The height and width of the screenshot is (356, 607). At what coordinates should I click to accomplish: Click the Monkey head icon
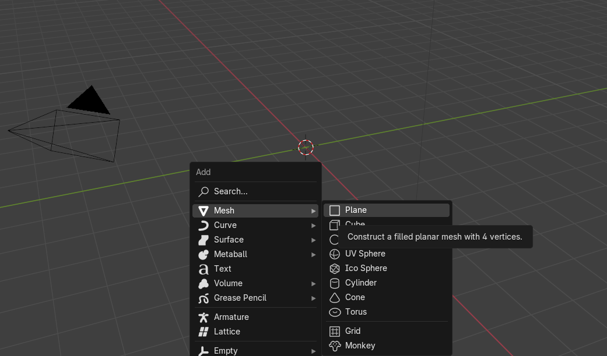pos(335,346)
